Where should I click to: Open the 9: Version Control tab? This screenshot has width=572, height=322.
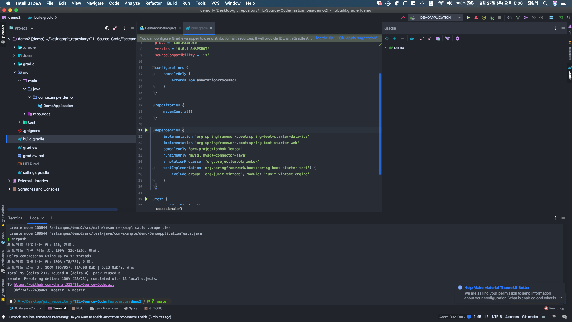click(26, 308)
